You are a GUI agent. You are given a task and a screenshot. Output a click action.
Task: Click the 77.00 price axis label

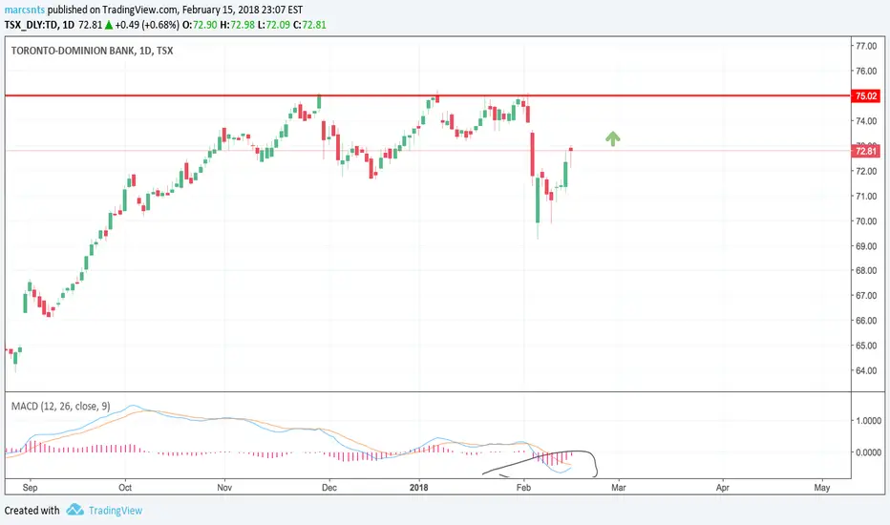866,46
